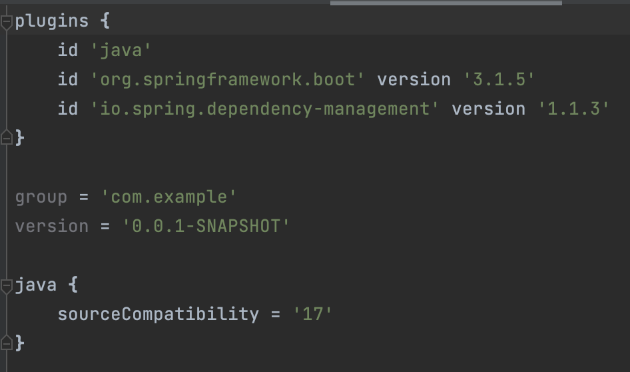Click the java closing brace fold marker

point(7,342)
